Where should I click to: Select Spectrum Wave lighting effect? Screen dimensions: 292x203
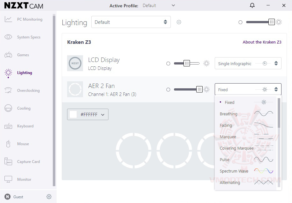click(246, 171)
